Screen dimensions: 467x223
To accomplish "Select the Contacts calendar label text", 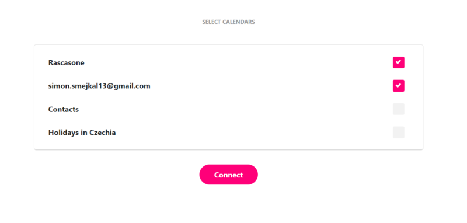I will tap(64, 109).
